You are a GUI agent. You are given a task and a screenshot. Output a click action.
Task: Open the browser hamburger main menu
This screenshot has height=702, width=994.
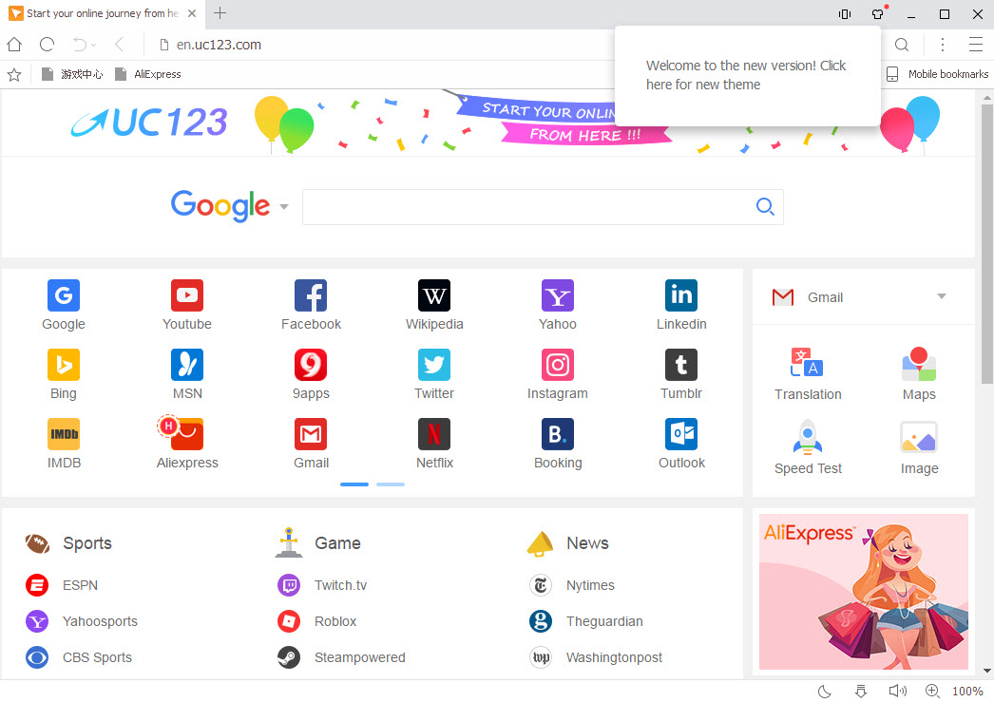(x=975, y=45)
